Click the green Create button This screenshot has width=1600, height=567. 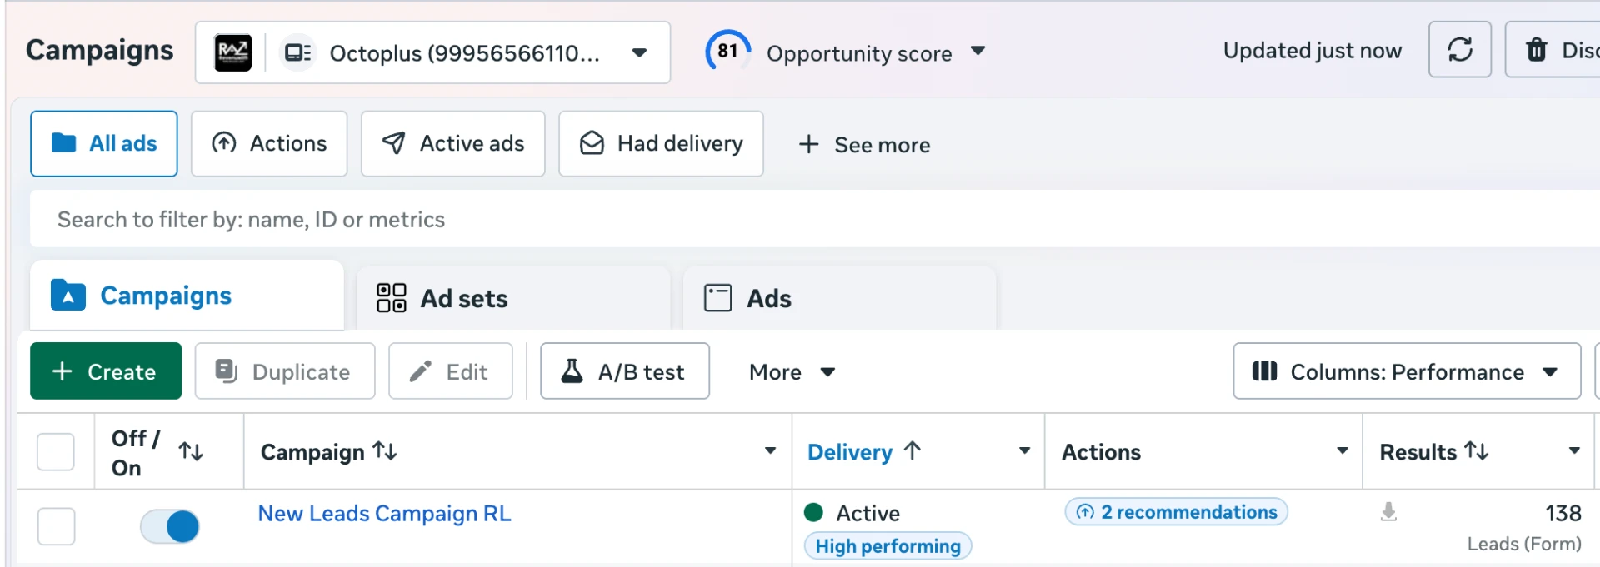[x=106, y=371]
